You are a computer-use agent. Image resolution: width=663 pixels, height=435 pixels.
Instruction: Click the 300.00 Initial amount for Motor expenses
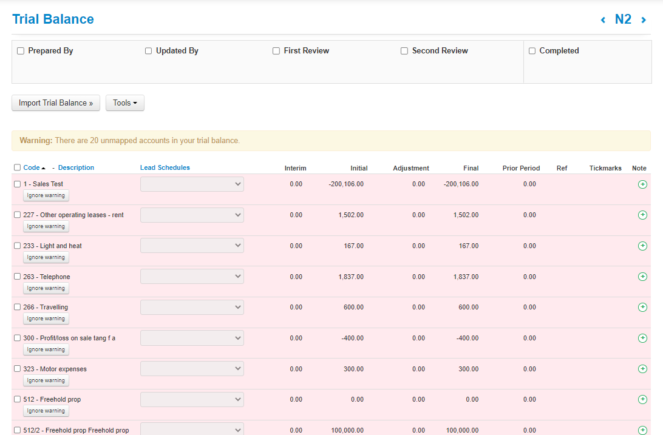[x=353, y=369]
